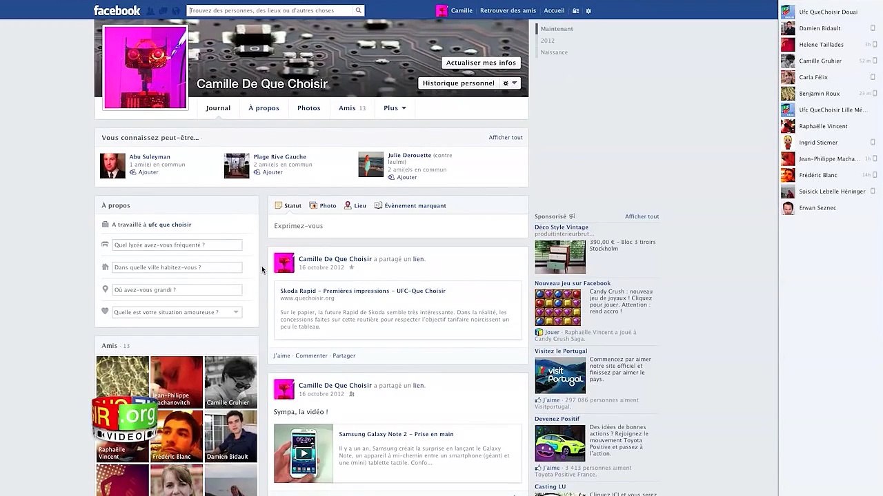The height and width of the screenshot is (496, 883).
Task: Click add-friend icon next to Abu Suleyman
Action: pos(133,172)
